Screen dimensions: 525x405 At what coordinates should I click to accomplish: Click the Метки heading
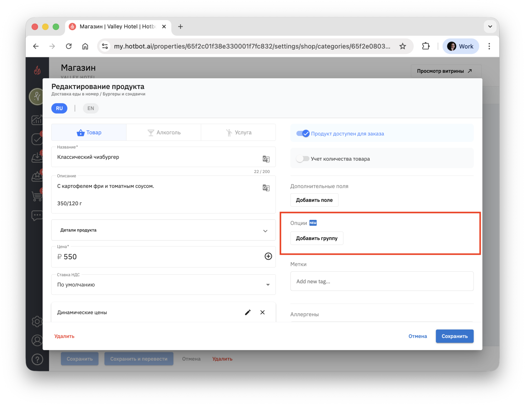tap(298, 264)
